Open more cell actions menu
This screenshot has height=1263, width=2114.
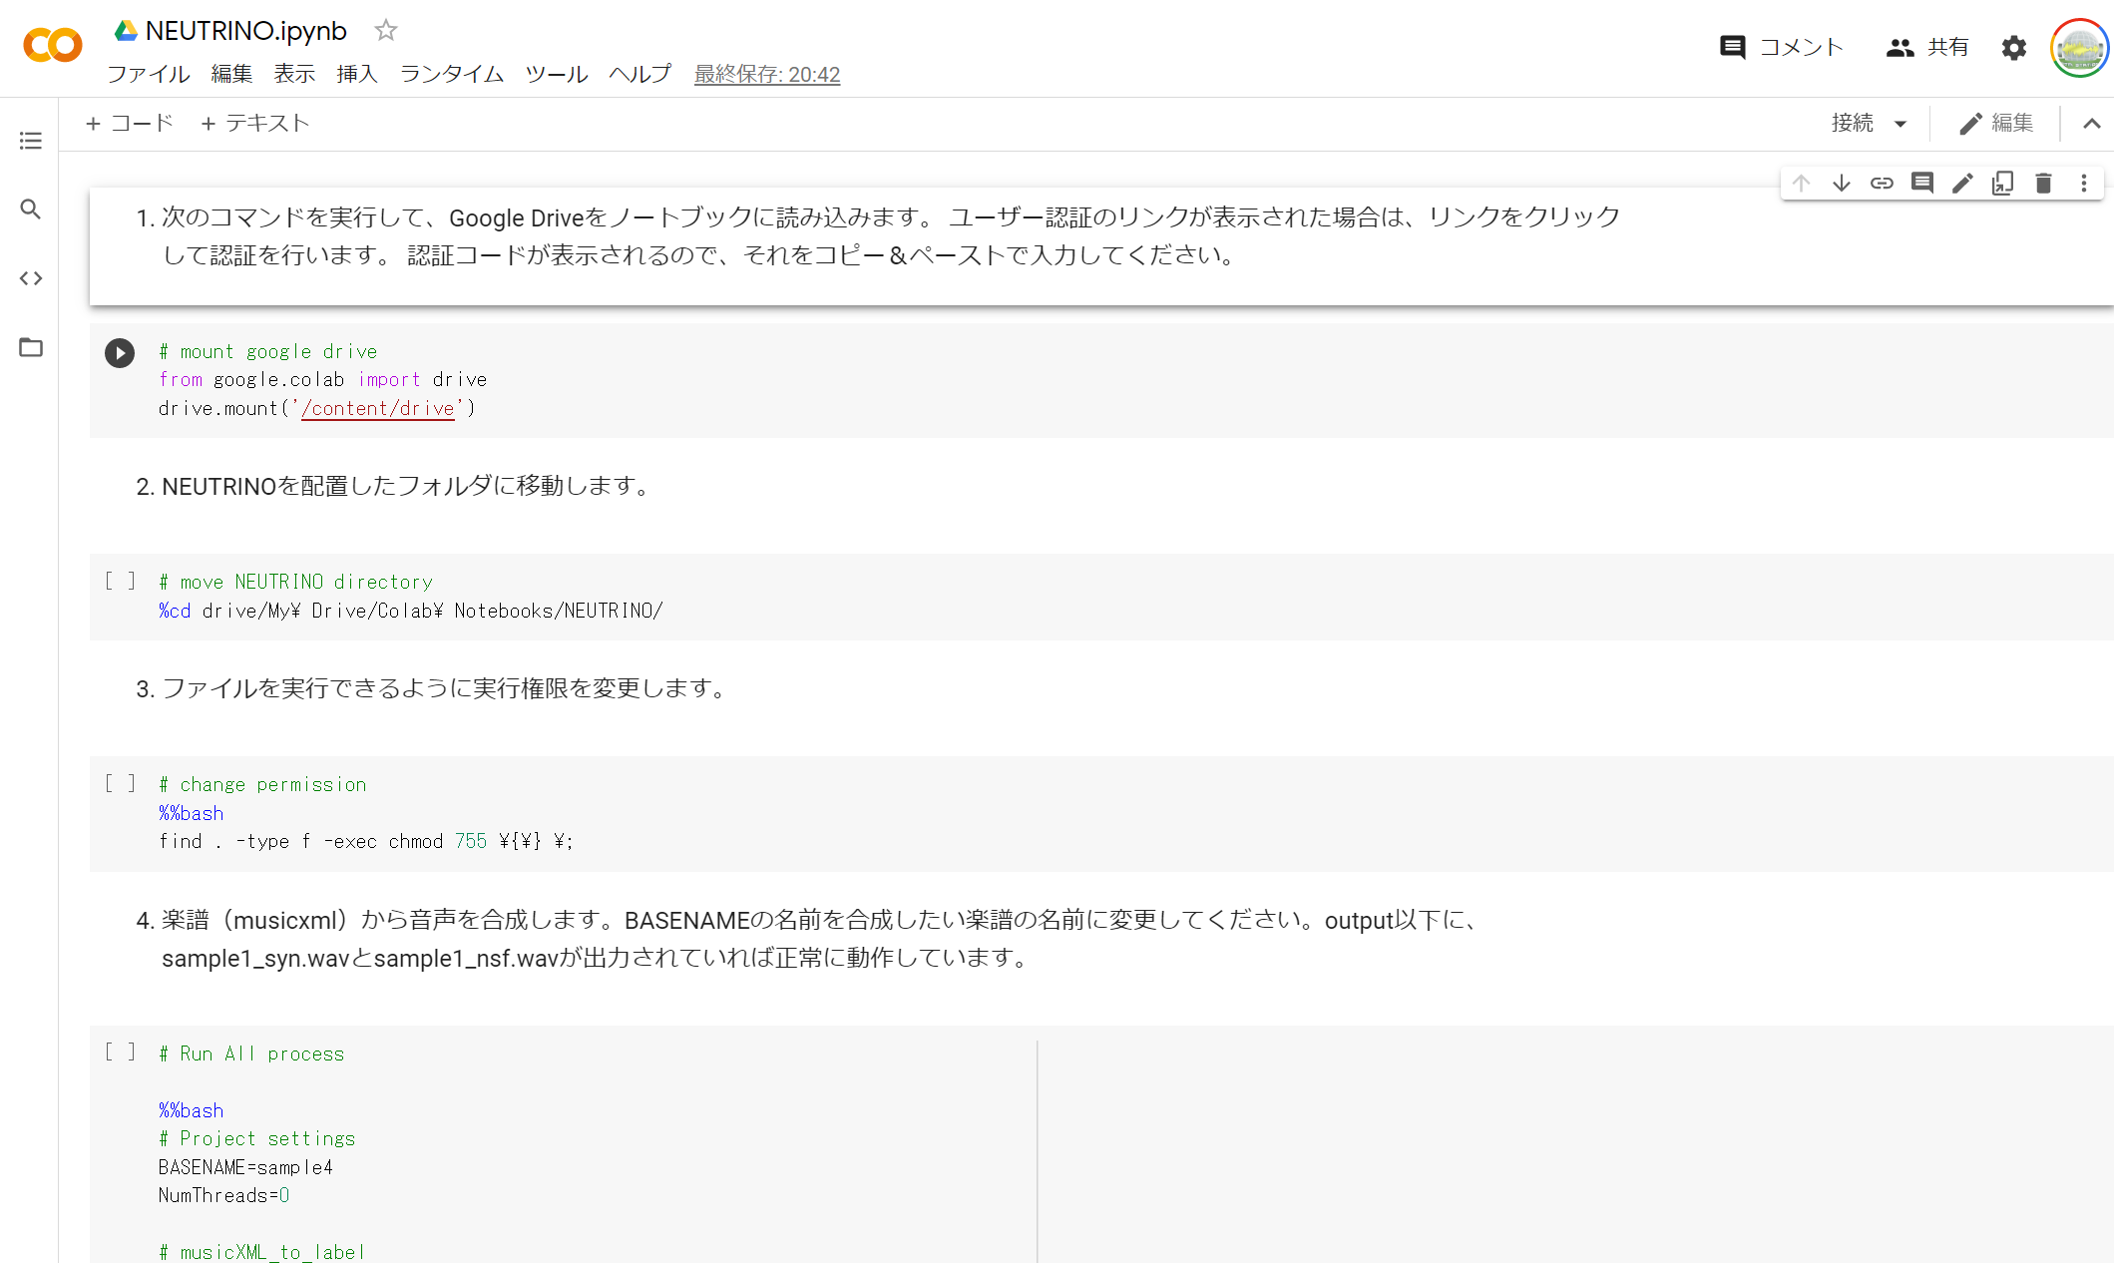2084,184
